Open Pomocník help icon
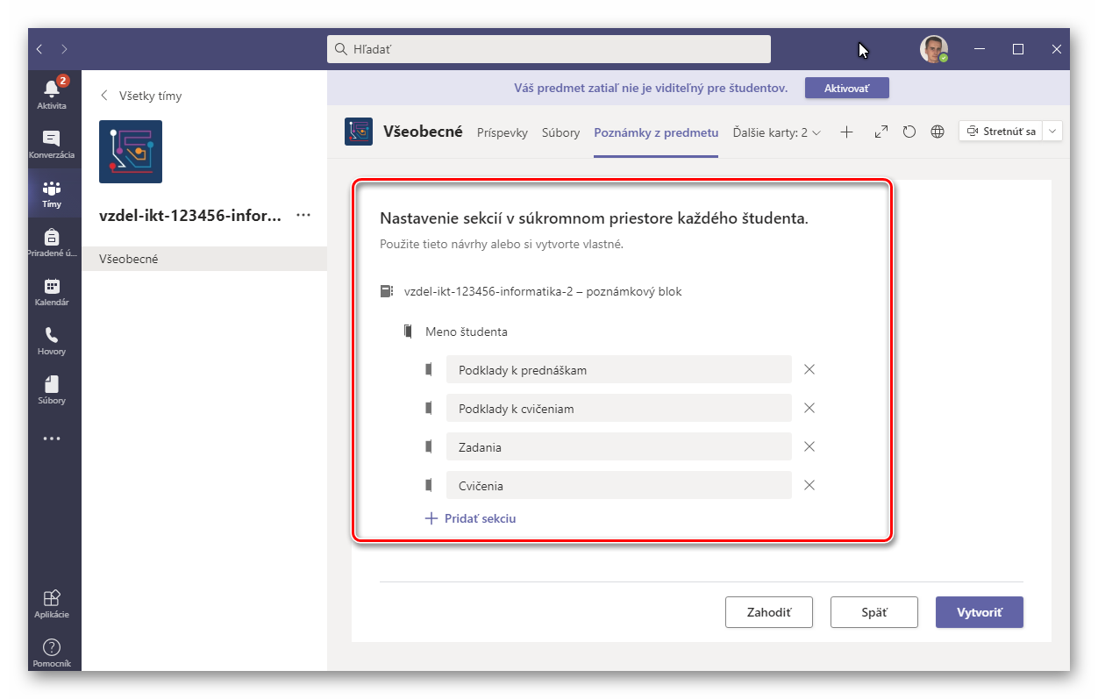This screenshot has height=699, width=1098. (52, 653)
